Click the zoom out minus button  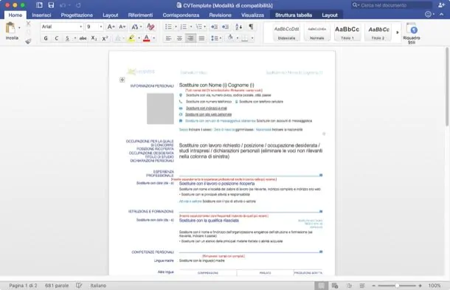(374, 286)
